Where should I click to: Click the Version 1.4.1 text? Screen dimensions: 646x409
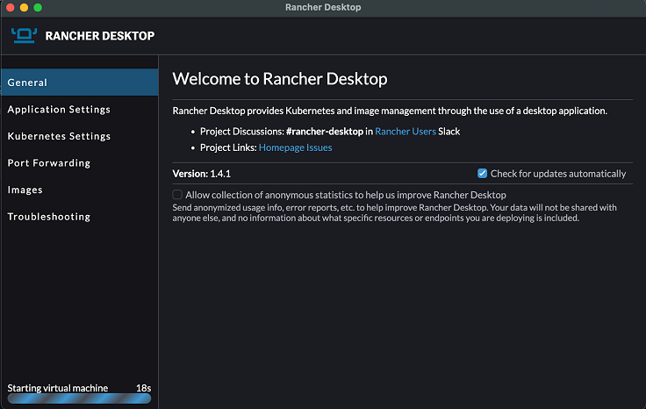point(201,174)
